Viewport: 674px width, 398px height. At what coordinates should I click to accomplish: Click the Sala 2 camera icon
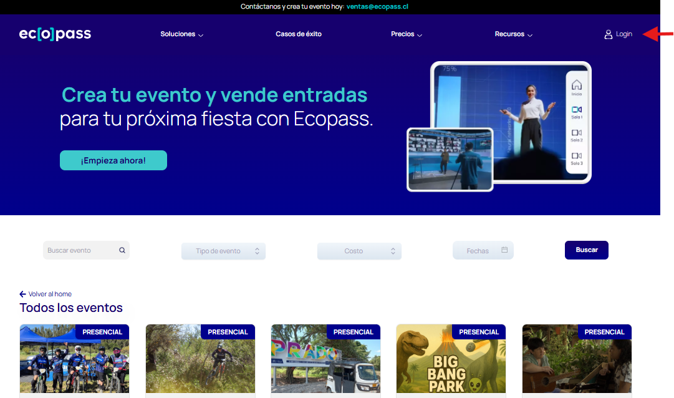(x=577, y=133)
